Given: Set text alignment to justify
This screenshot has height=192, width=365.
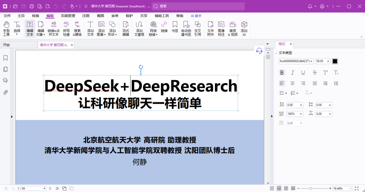Looking at the screenshot, I should [315, 83].
